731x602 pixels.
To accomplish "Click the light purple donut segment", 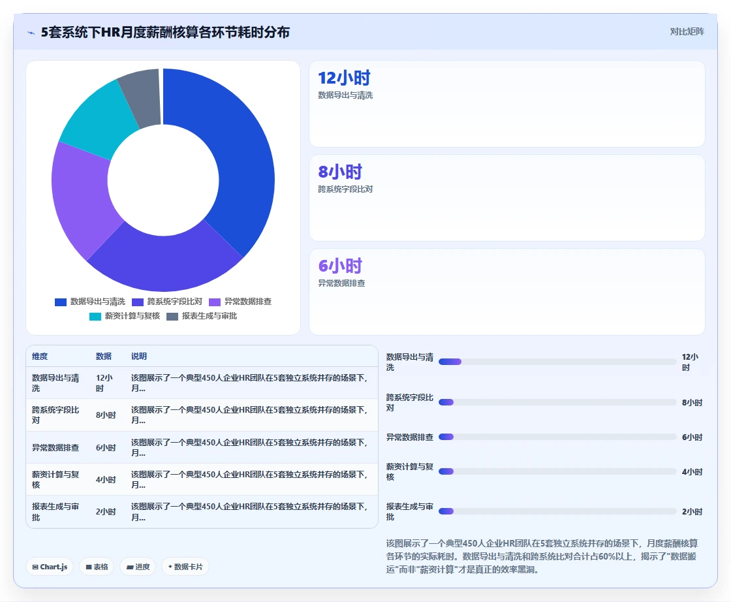I will [x=82, y=198].
